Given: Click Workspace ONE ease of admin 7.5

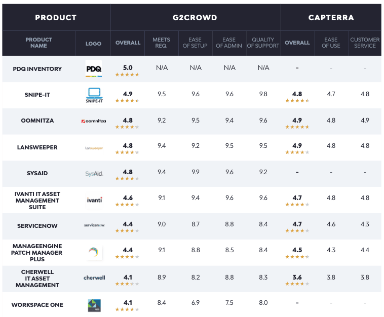Looking at the screenshot, I should [229, 303].
